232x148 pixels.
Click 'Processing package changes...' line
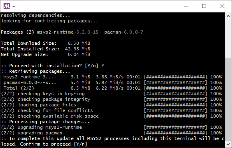pos(49,122)
